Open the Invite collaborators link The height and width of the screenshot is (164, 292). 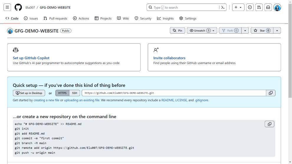point(169,58)
